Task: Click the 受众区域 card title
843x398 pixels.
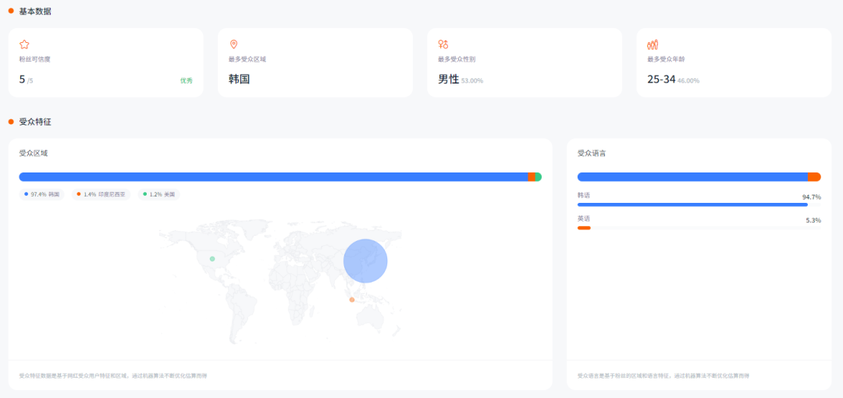Action: coord(34,153)
